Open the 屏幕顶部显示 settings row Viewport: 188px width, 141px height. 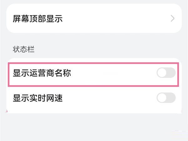pyautogui.click(x=94, y=18)
